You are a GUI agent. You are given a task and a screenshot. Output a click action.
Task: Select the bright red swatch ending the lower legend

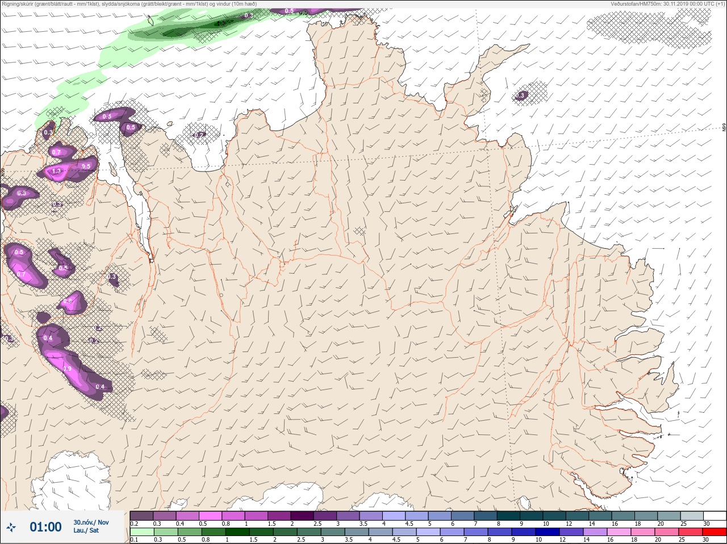(x=715, y=532)
